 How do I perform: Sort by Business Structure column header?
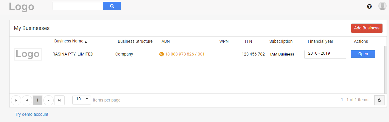tap(135, 41)
